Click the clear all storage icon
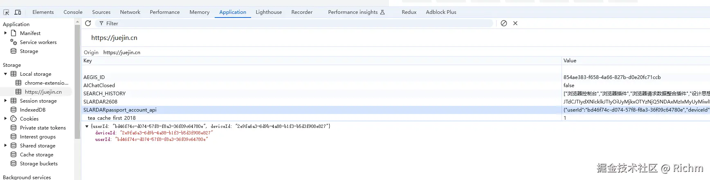The height and width of the screenshot is (180, 710). tap(504, 23)
